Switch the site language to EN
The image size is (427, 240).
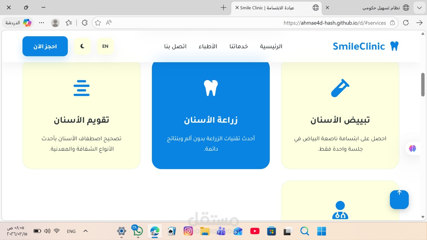point(105,46)
